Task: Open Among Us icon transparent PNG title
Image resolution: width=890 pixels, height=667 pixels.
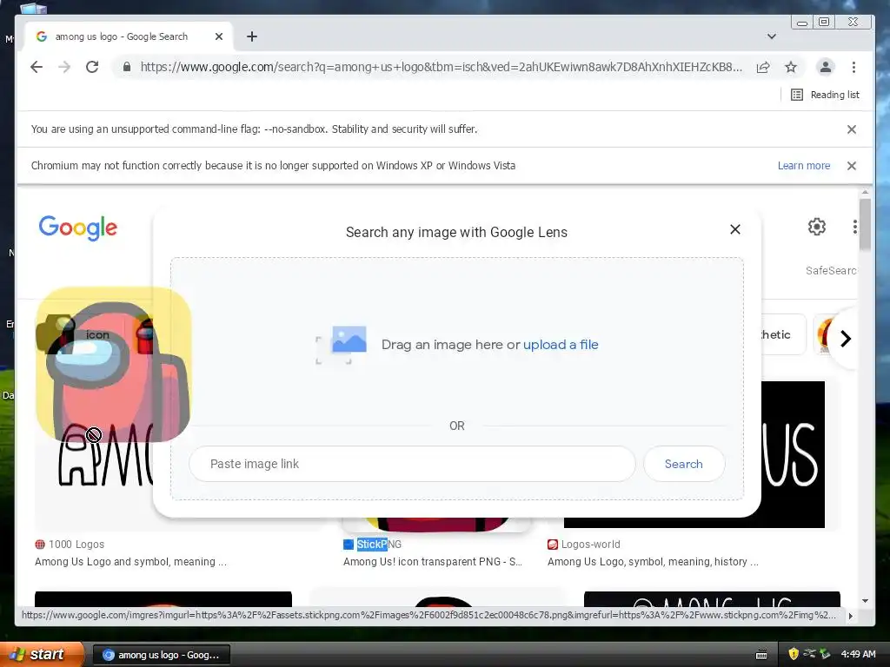Action: (x=433, y=562)
